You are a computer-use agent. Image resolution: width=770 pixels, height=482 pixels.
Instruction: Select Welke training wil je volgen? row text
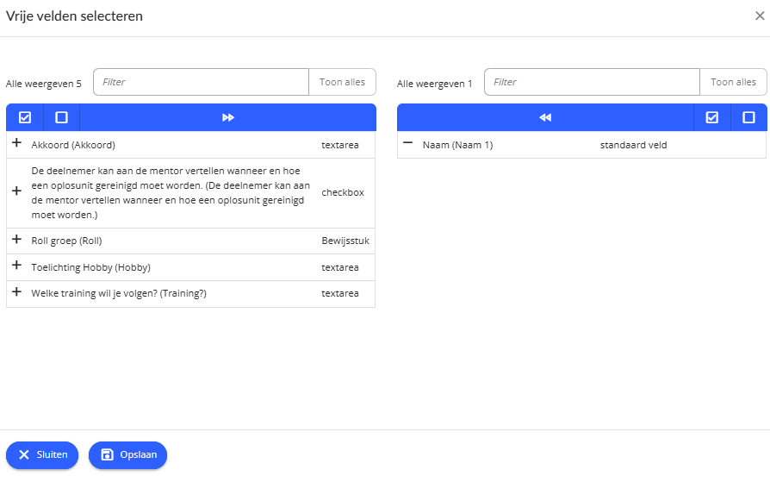click(x=119, y=294)
